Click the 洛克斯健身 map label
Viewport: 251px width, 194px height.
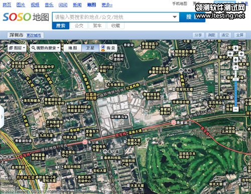32,101
